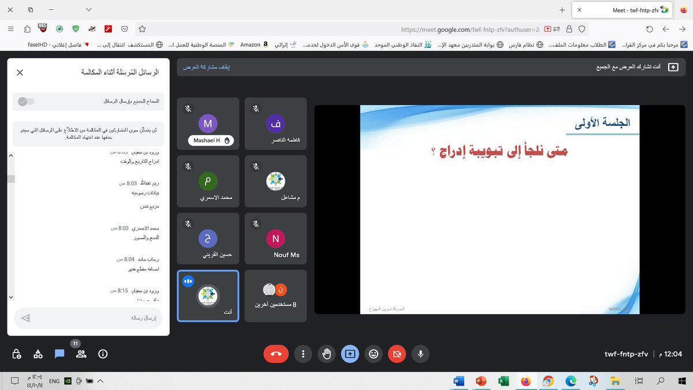Click the site padlock icon
Screen dimensions: 693x390
tap(570, 29)
